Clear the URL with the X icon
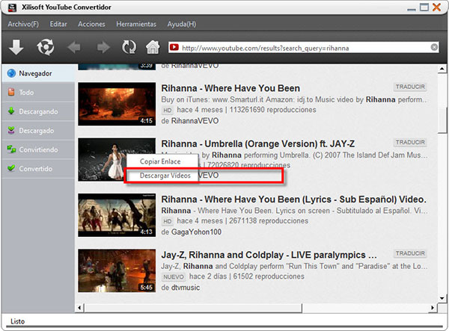The width and height of the screenshot is (449, 331). tap(434, 47)
